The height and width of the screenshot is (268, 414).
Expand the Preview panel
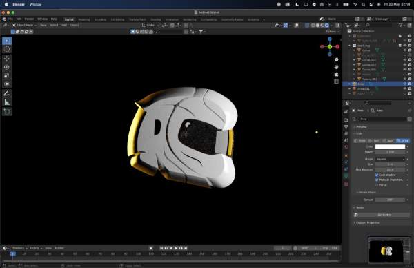point(360,127)
